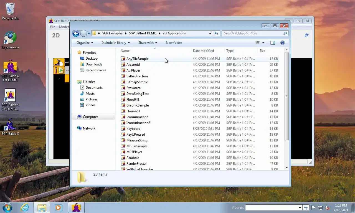Open the recent pages dropdown arrow
This screenshot has height=213, width=355.
pos(89,33)
